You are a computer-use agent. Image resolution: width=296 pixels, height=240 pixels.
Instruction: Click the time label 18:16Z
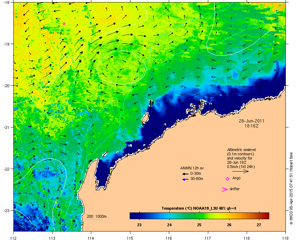pos(252,126)
